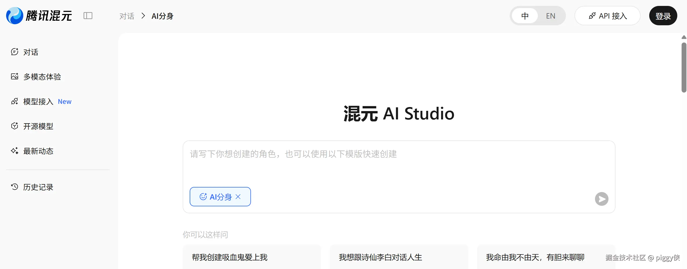687x269 pixels.
Task: Open the 多模态体验 menu item
Action: [x=58, y=77]
